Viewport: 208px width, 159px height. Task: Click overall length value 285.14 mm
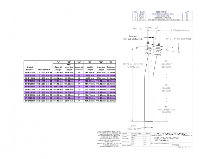(58, 78)
